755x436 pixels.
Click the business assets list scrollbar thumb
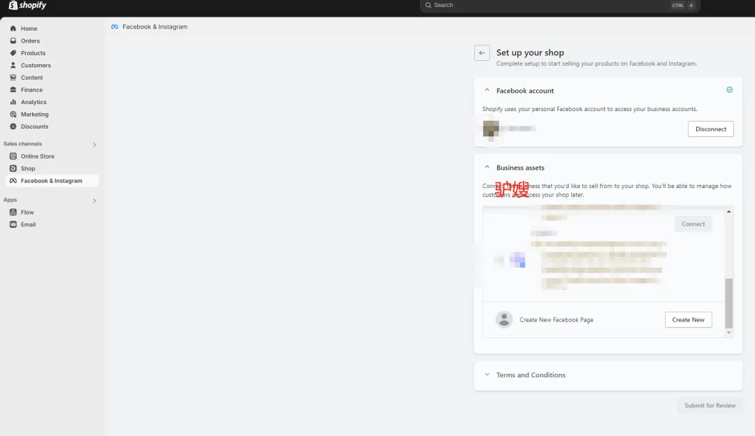[x=729, y=303]
